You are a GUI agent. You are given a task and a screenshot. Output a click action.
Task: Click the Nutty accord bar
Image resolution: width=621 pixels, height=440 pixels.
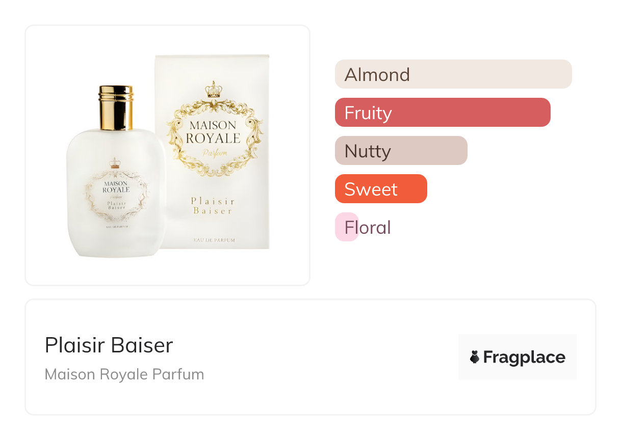401,151
